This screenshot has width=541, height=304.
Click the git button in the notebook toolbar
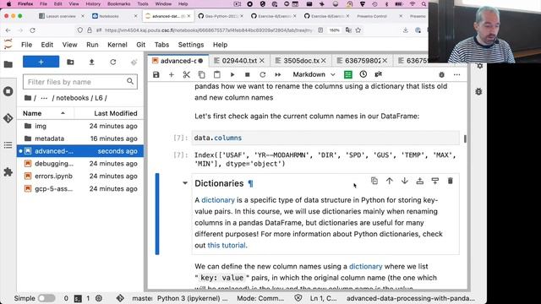(378, 74)
